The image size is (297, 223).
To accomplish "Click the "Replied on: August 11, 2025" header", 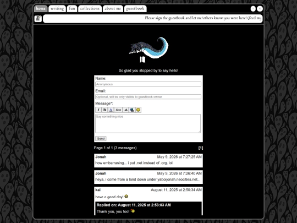I will pos(134,205).
